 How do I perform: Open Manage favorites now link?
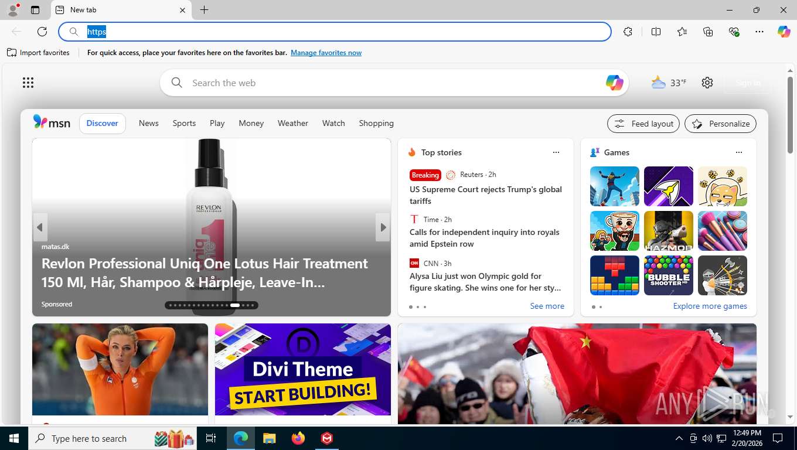pos(326,53)
